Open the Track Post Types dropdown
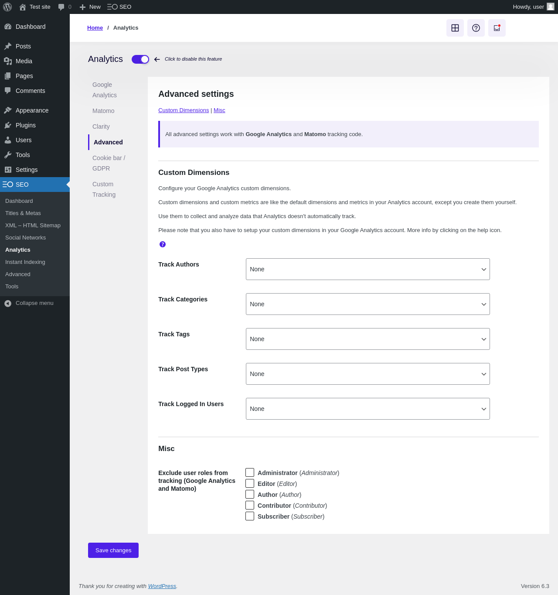Viewport: 558px width, 595px height. point(368,374)
